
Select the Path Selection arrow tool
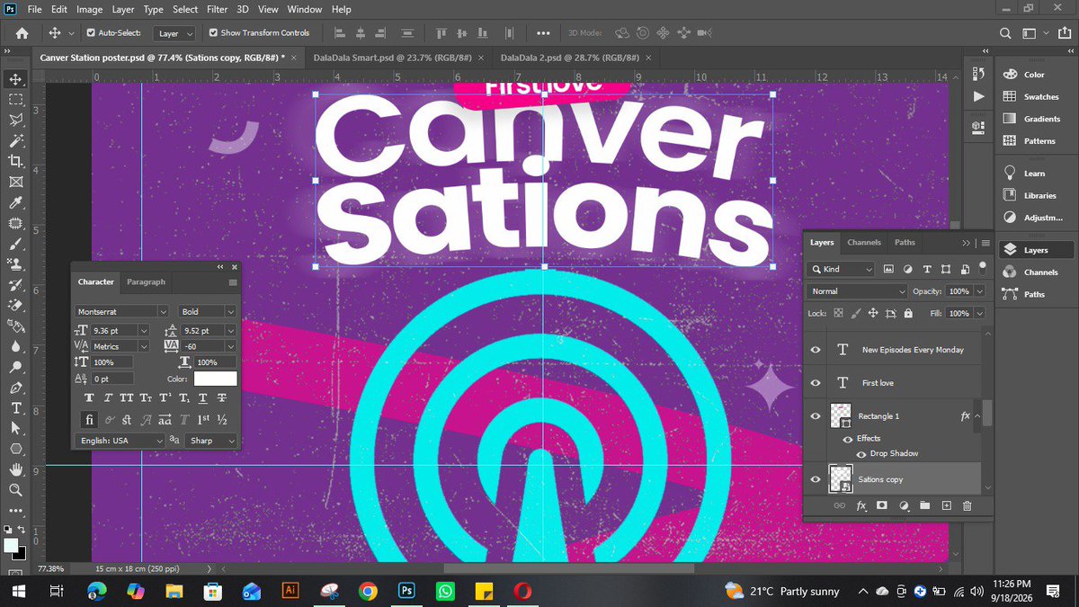16,428
